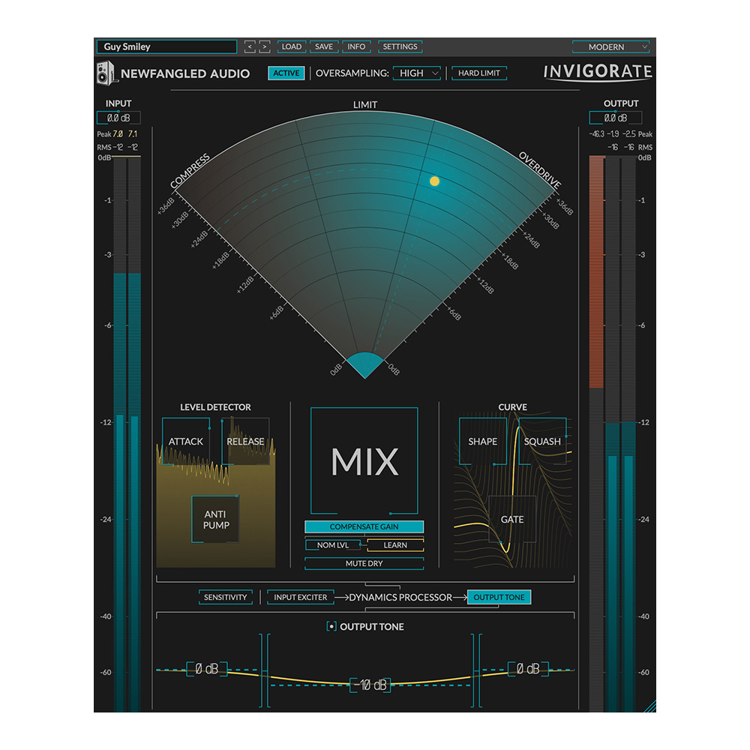Click the RELEASE control box
750x750 pixels.
[245, 441]
